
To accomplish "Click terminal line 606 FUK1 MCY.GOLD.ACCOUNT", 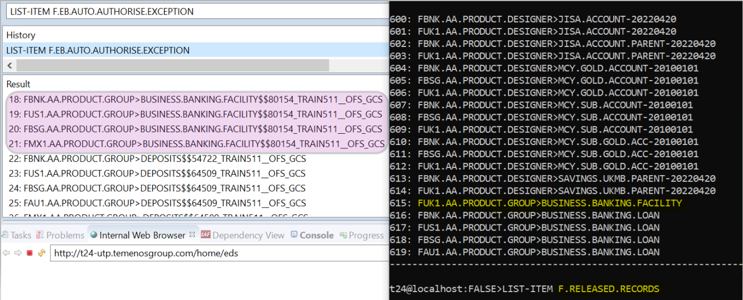I will (x=544, y=93).
